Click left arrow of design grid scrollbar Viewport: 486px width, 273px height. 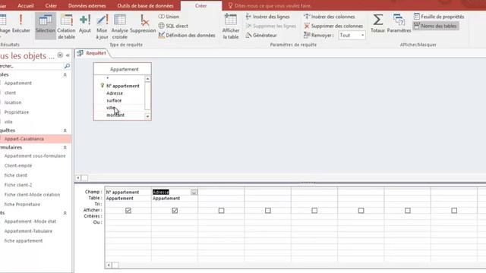point(109,265)
